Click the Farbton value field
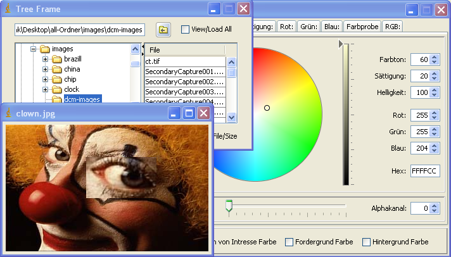The image size is (451, 257). pos(421,60)
